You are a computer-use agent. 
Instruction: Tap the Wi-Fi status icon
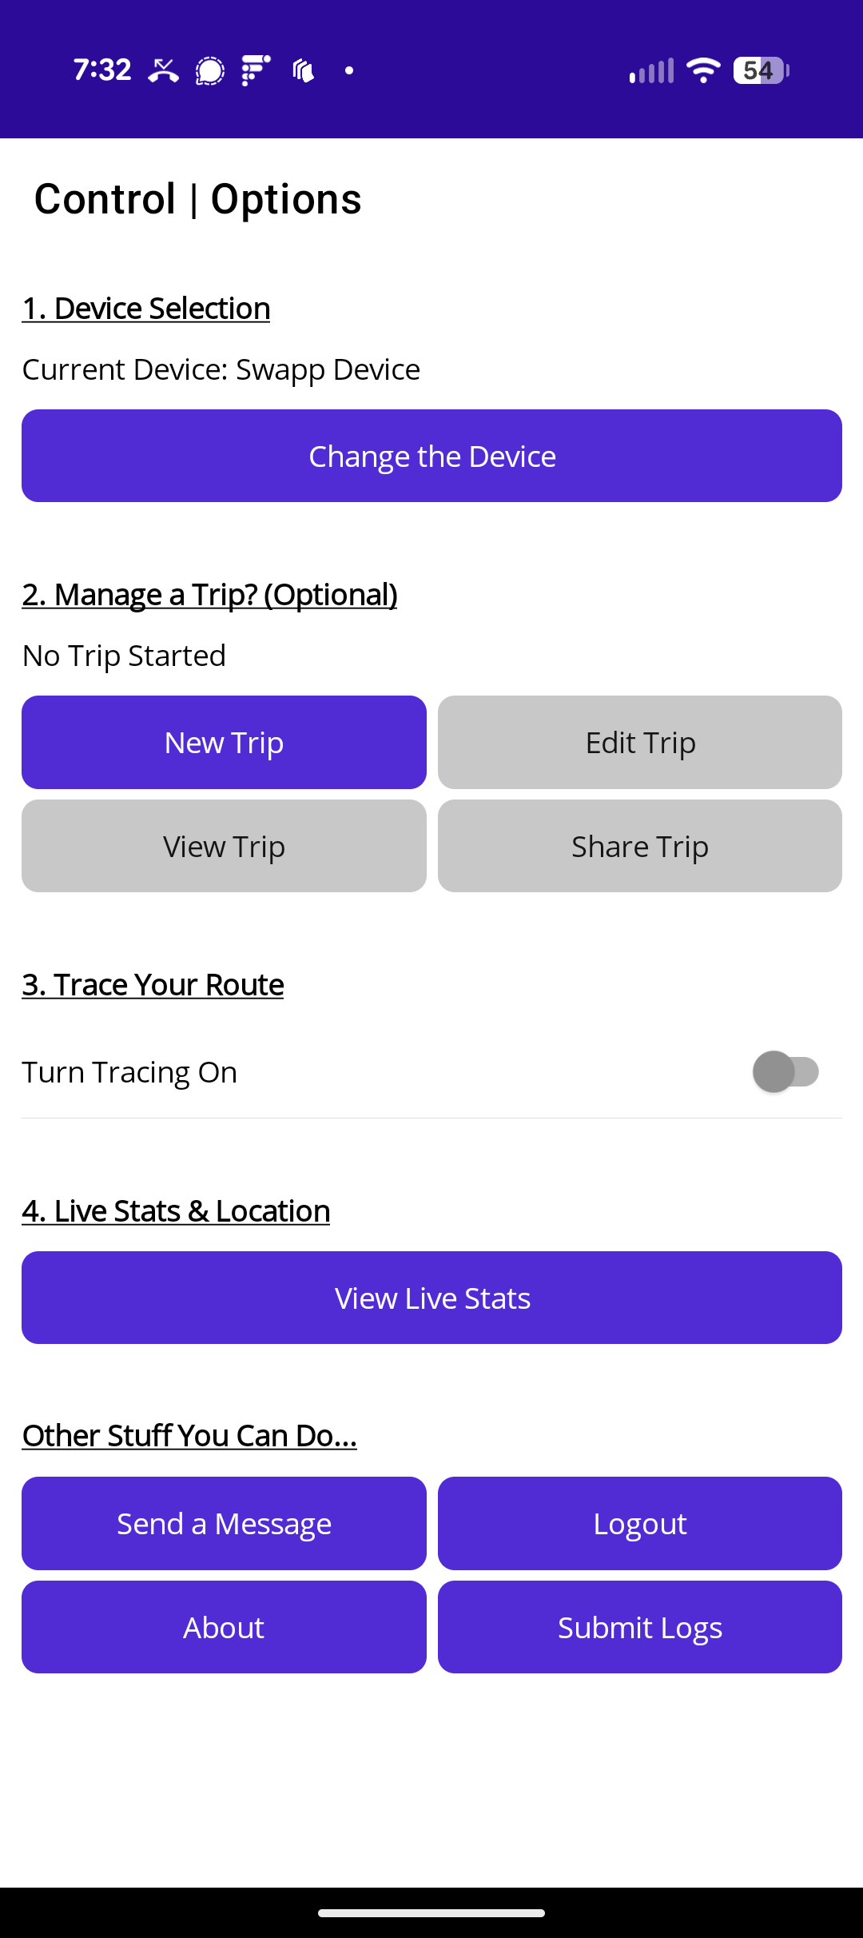tap(703, 70)
